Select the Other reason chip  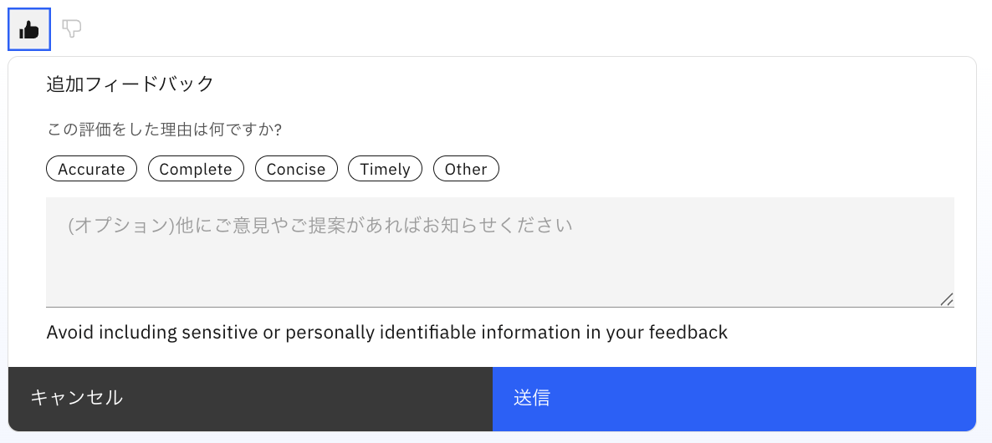click(x=466, y=169)
